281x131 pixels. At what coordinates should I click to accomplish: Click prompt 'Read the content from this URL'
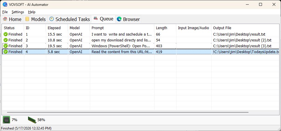point(122,52)
